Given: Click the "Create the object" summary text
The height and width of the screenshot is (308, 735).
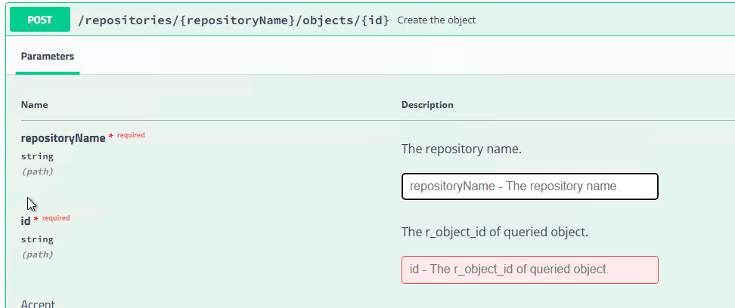Looking at the screenshot, I should click(x=436, y=20).
